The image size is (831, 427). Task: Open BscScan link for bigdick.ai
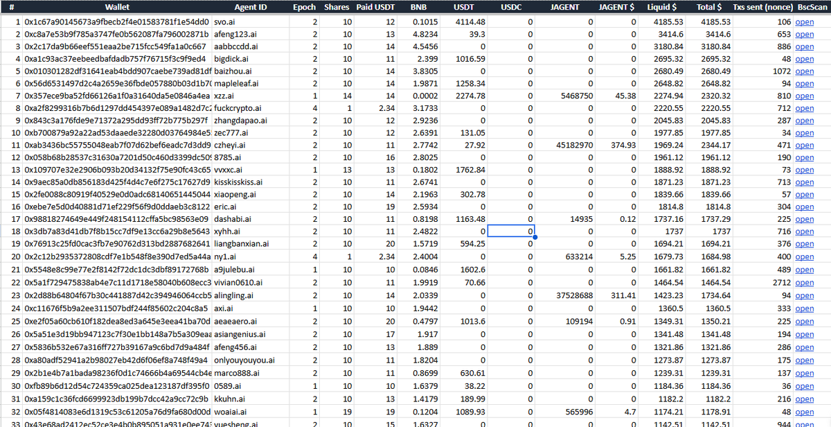[x=804, y=60]
